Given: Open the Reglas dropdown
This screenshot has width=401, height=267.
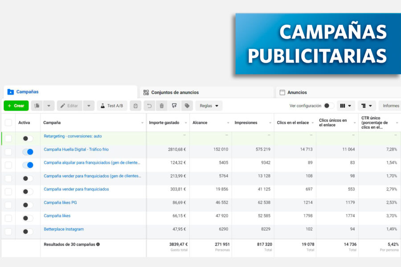Looking at the screenshot, I should coord(209,105).
